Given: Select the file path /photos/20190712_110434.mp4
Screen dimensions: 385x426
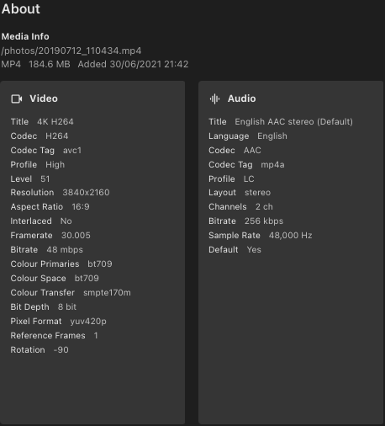Looking at the screenshot, I should click(x=71, y=51).
